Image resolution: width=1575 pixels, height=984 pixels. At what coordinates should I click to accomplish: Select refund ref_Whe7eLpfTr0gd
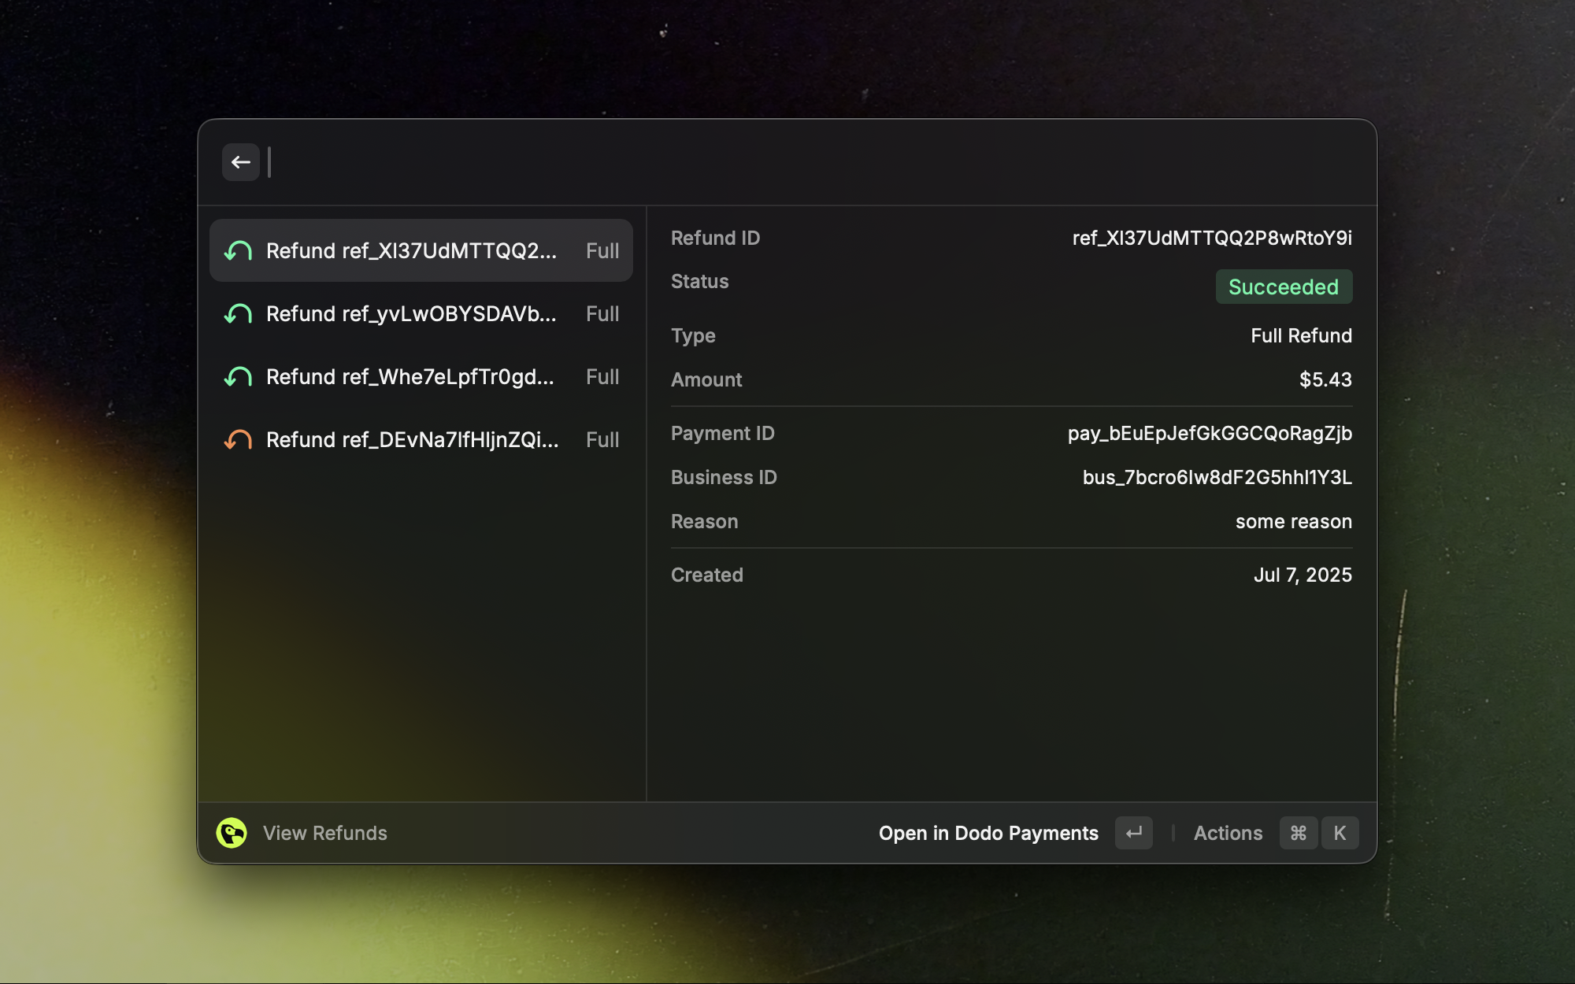click(x=409, y=376)
